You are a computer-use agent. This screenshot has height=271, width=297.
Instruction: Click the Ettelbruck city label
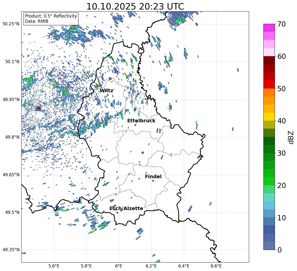141,121
